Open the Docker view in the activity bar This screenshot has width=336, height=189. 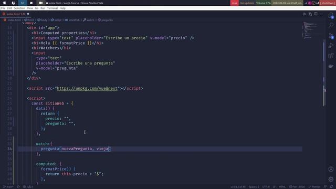pyautogui.click(x=331, y=66)
